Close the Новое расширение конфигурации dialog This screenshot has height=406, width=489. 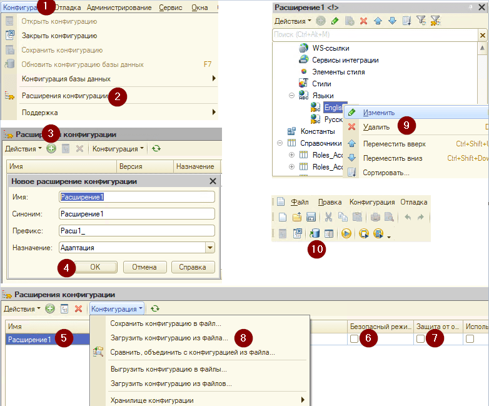(213, 181)
